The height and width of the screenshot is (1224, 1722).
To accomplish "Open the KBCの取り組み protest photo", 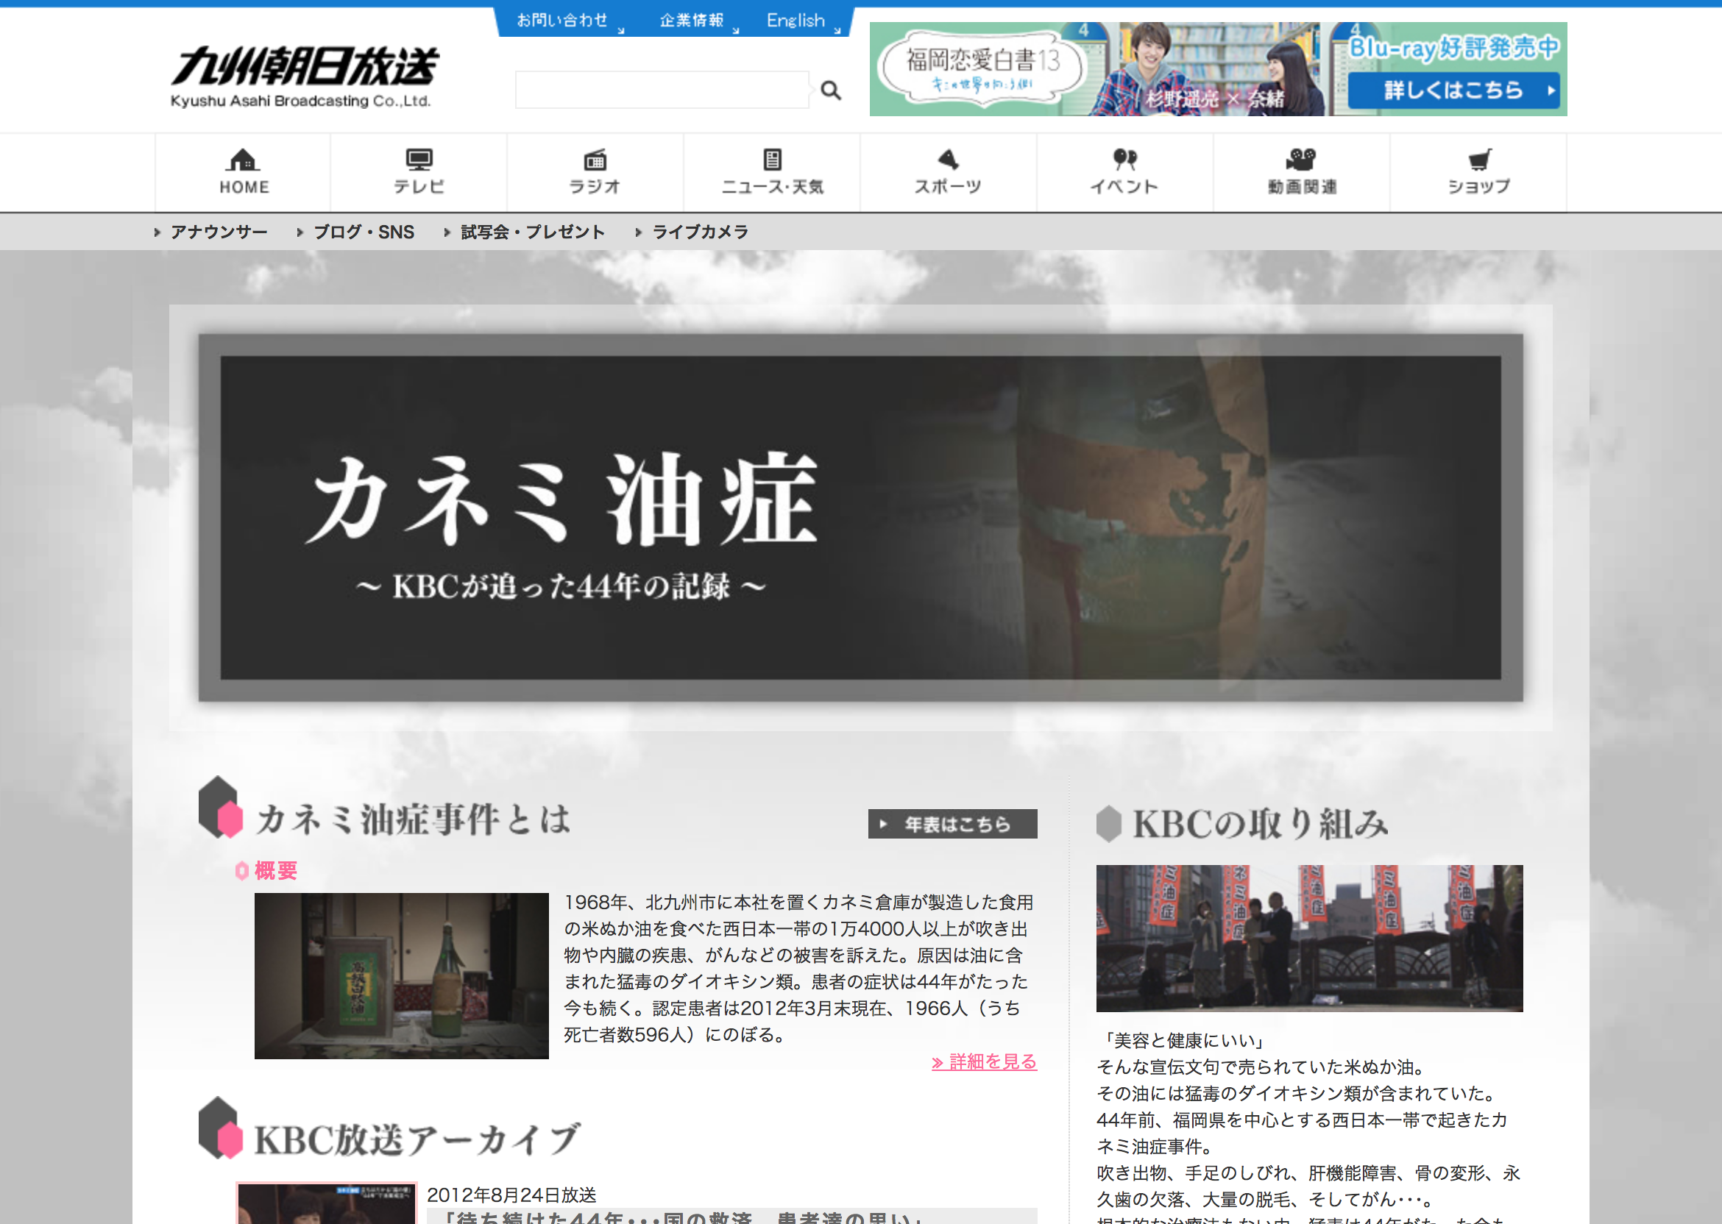I will 1310,939.
